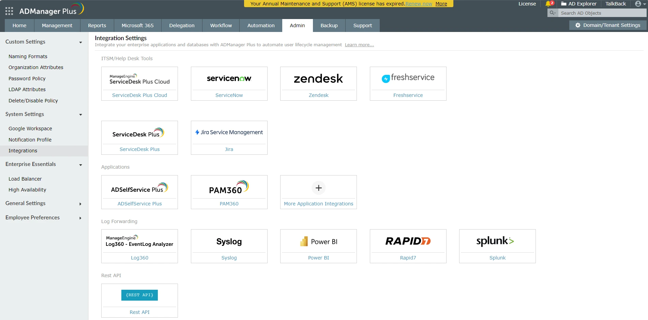This screenshot has width=648, height=320.
Task: Open the Splunk text link
Action: click(497, 258)
